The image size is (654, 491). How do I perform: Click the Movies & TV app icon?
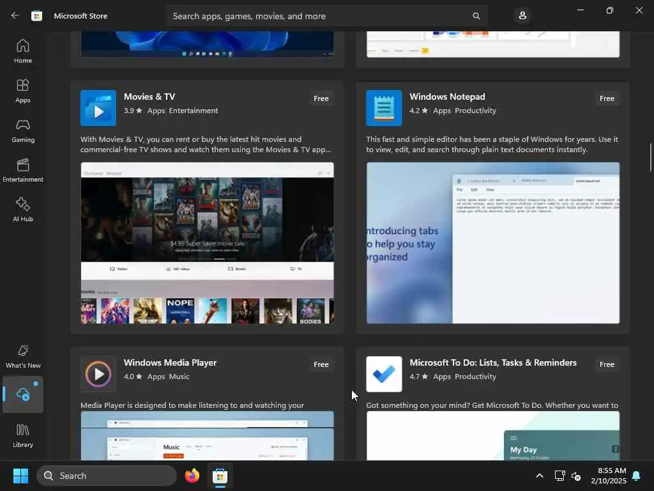98,108
